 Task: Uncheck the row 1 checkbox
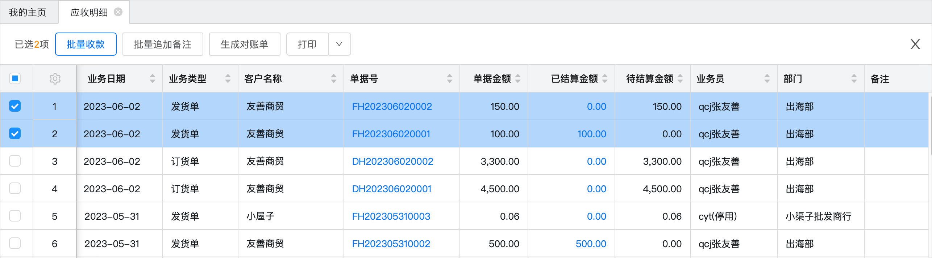pos(15,106)
